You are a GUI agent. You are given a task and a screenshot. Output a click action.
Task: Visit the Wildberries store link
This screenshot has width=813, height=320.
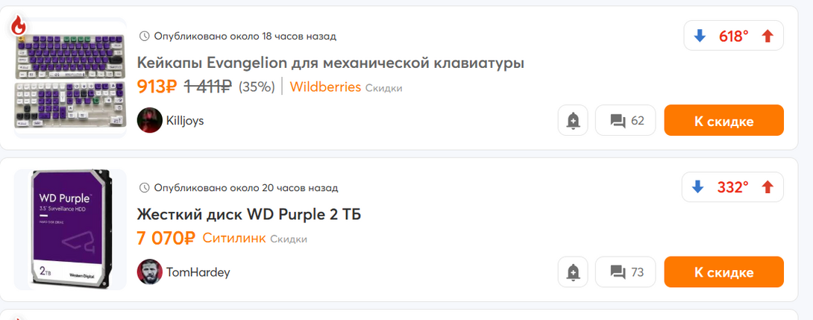tap(325, 87)
